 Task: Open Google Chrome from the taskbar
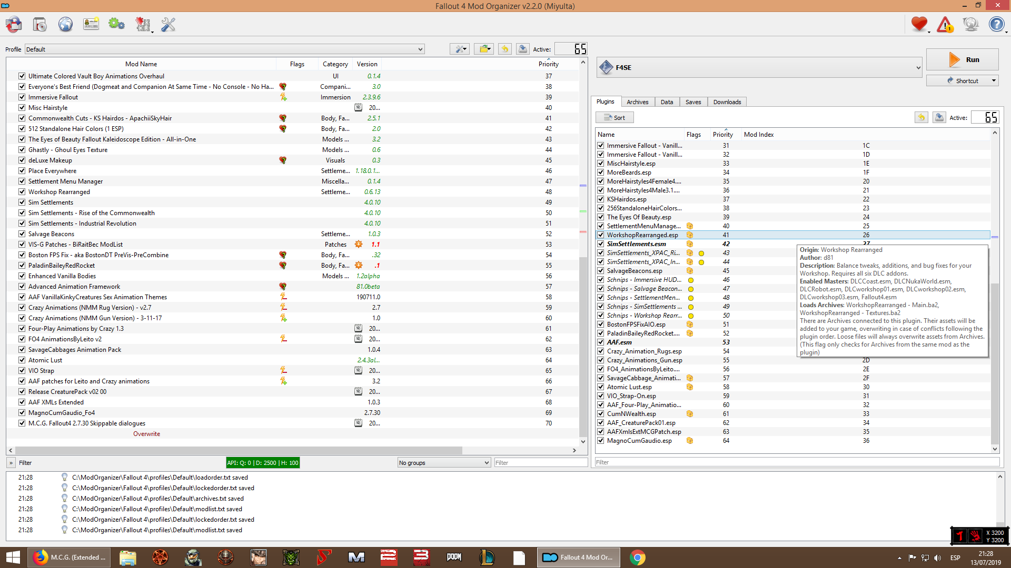[x=637, y=557]
